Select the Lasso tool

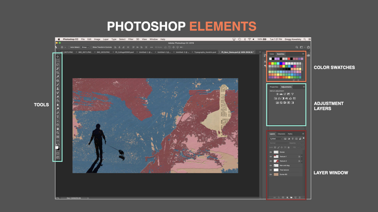coord(58,65)
